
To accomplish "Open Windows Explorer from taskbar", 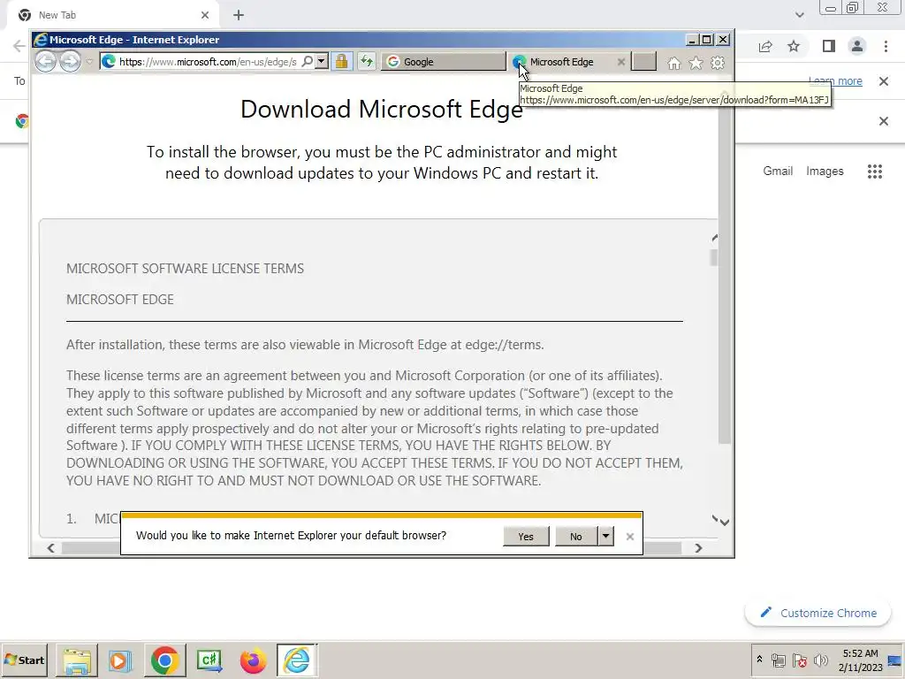I will pos(77,660).
